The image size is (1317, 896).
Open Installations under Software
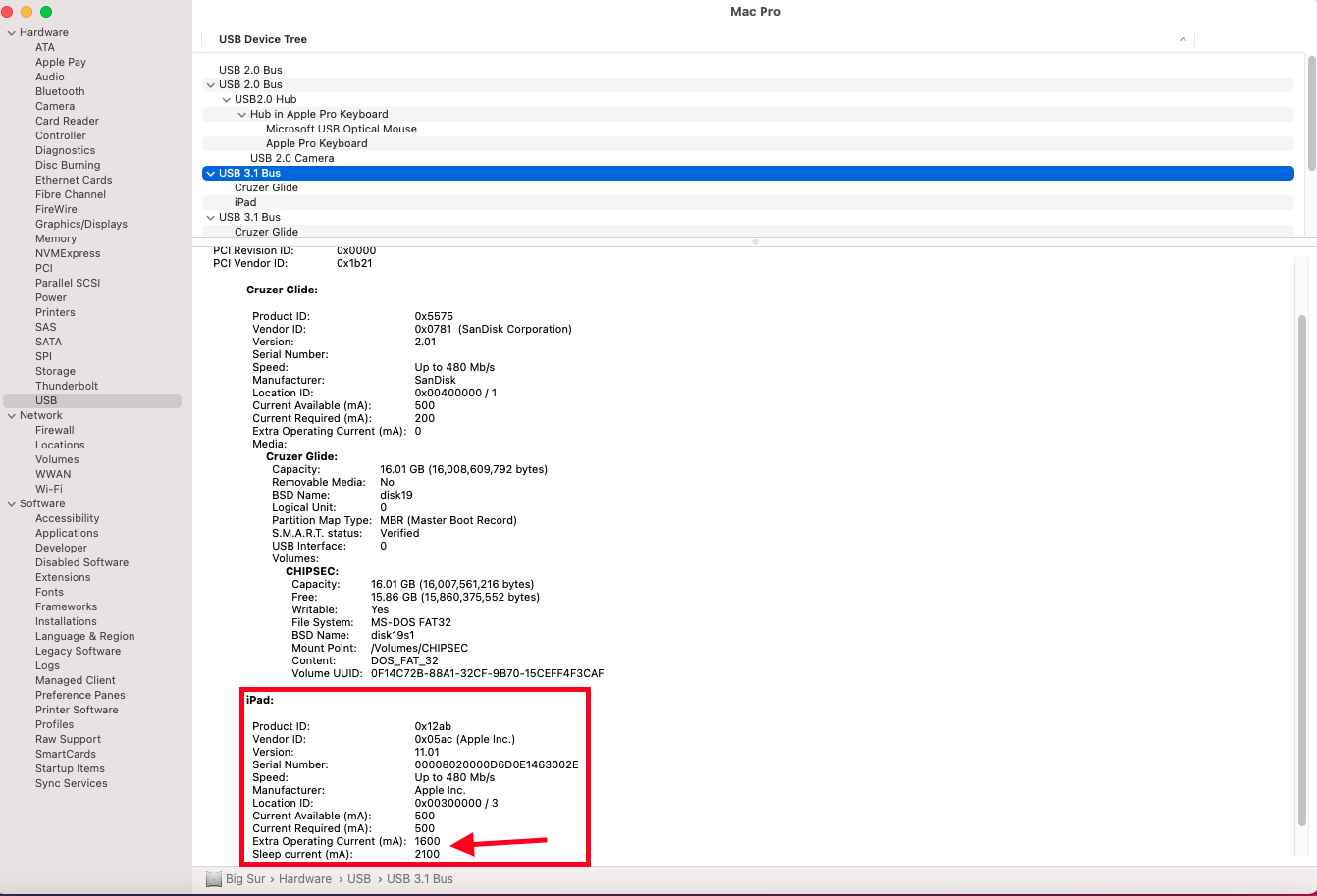point(66,621)
